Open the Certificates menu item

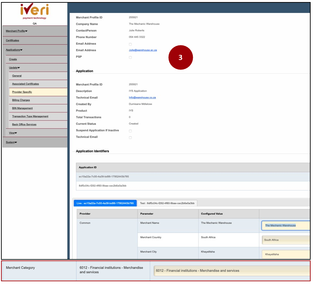click(x=12, y=40)
